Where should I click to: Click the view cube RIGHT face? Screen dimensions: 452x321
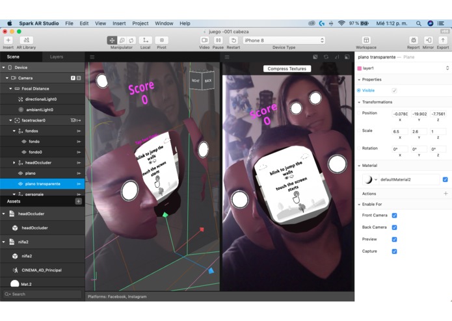[196, 81]
